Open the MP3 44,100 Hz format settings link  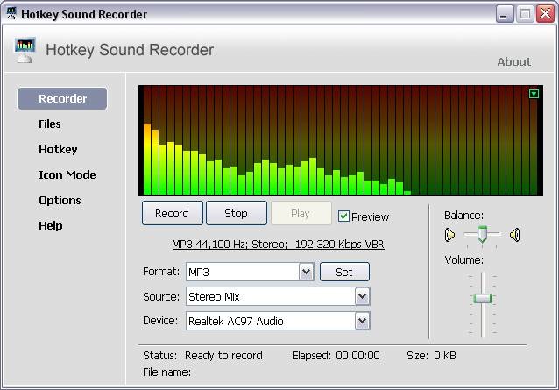point(278,245)
